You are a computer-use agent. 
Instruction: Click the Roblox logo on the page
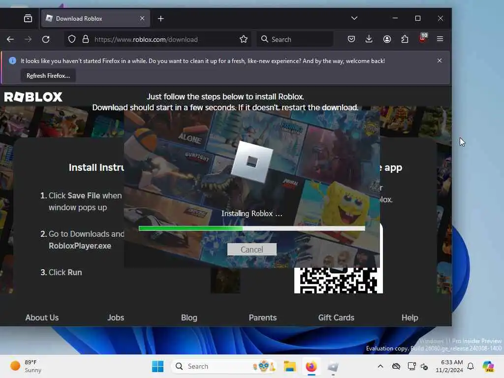[x=33, y=97]
